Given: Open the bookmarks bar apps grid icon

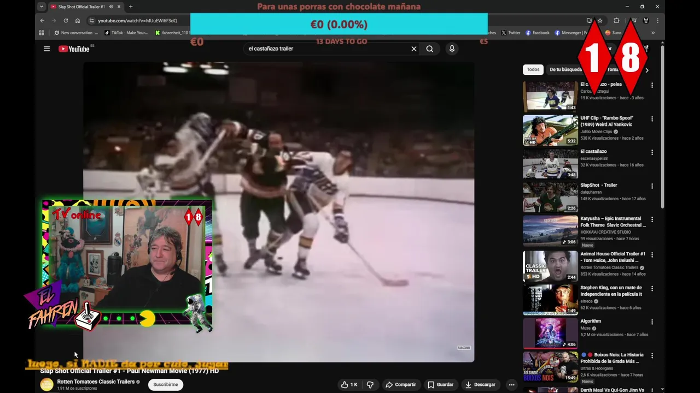Looking at the screenshot, I should 42,33.
